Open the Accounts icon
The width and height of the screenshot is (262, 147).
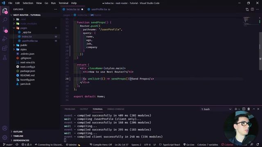pos(5,128)
